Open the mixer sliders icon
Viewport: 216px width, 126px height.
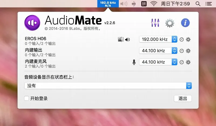pyautogui.click(x=155, y=23)
